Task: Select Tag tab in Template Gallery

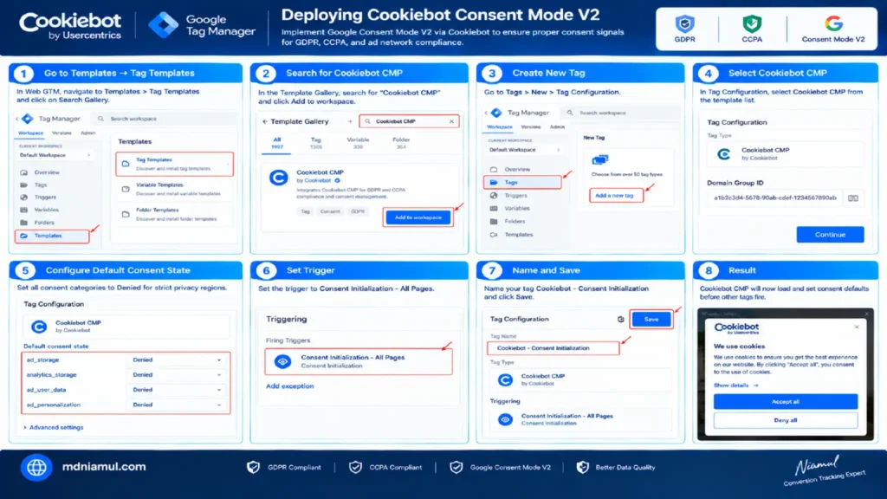Action: (315, 143)
